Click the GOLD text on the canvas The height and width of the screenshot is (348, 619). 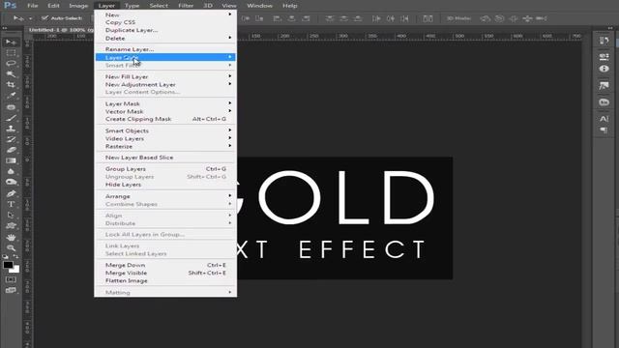click(x=336, y=197)
